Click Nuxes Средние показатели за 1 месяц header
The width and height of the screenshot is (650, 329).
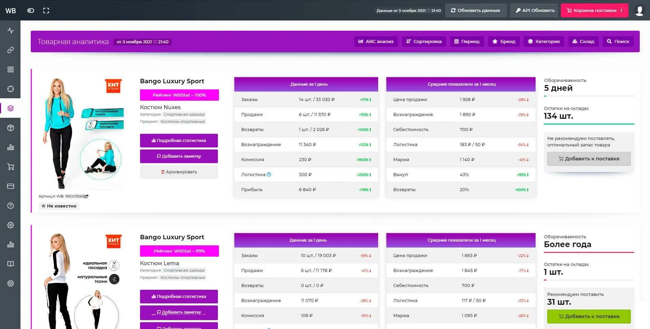tap(461, 84)
